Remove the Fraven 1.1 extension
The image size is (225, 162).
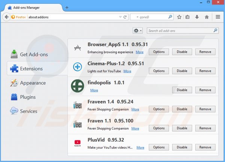[x=205, y=128]
